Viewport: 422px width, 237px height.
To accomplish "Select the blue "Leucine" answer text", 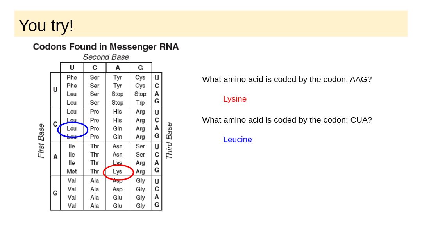I will pos(238,139).
